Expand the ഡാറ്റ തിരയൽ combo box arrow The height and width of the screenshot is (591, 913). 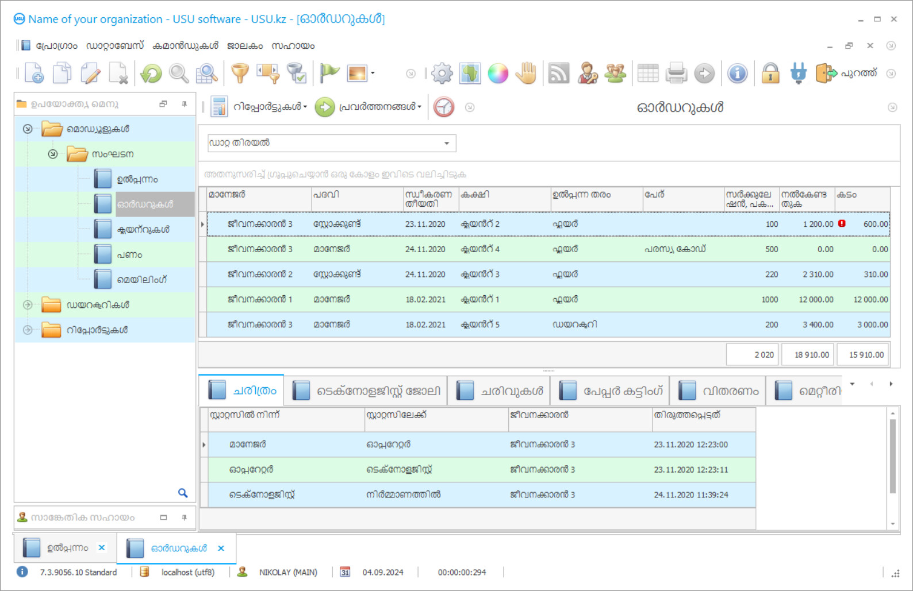click(447, 144)
